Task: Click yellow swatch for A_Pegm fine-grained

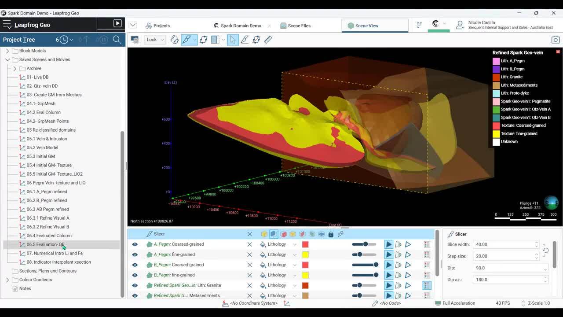Action: point(305,254)
